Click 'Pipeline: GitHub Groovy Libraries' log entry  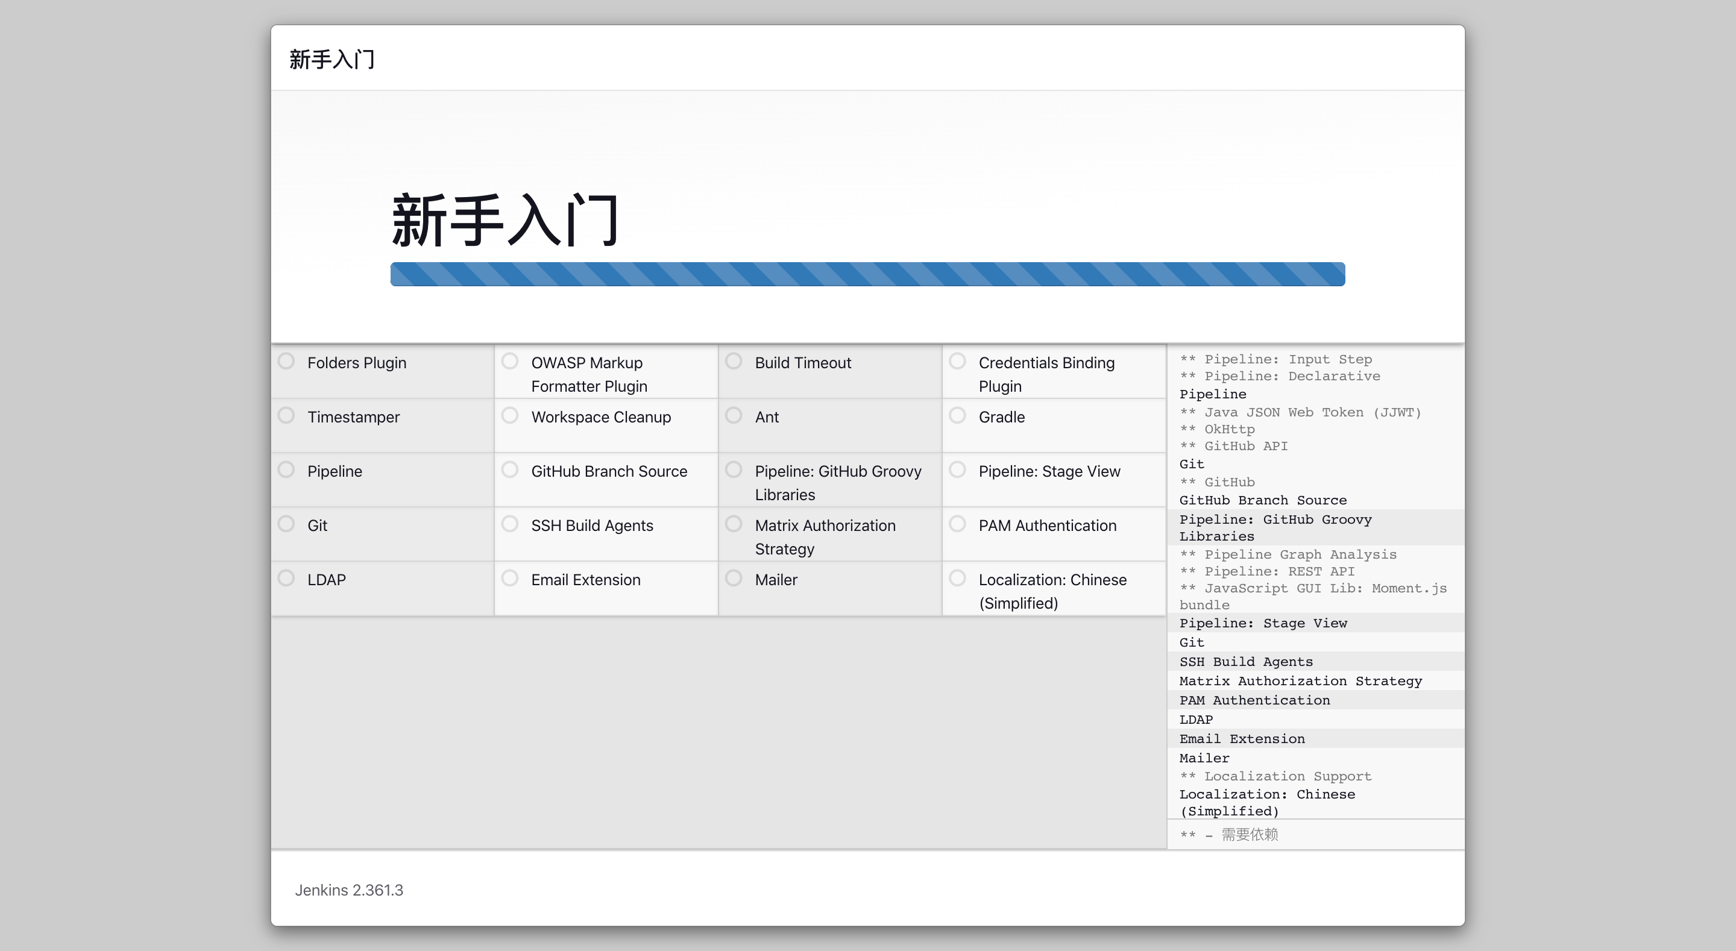1275,528
